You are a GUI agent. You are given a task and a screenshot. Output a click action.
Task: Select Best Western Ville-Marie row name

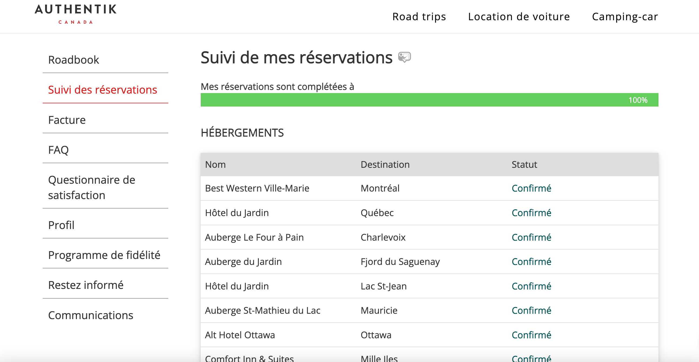(x=257, y=188)
